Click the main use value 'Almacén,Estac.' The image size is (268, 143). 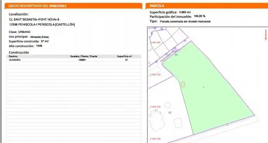click(x=40, y=37)
